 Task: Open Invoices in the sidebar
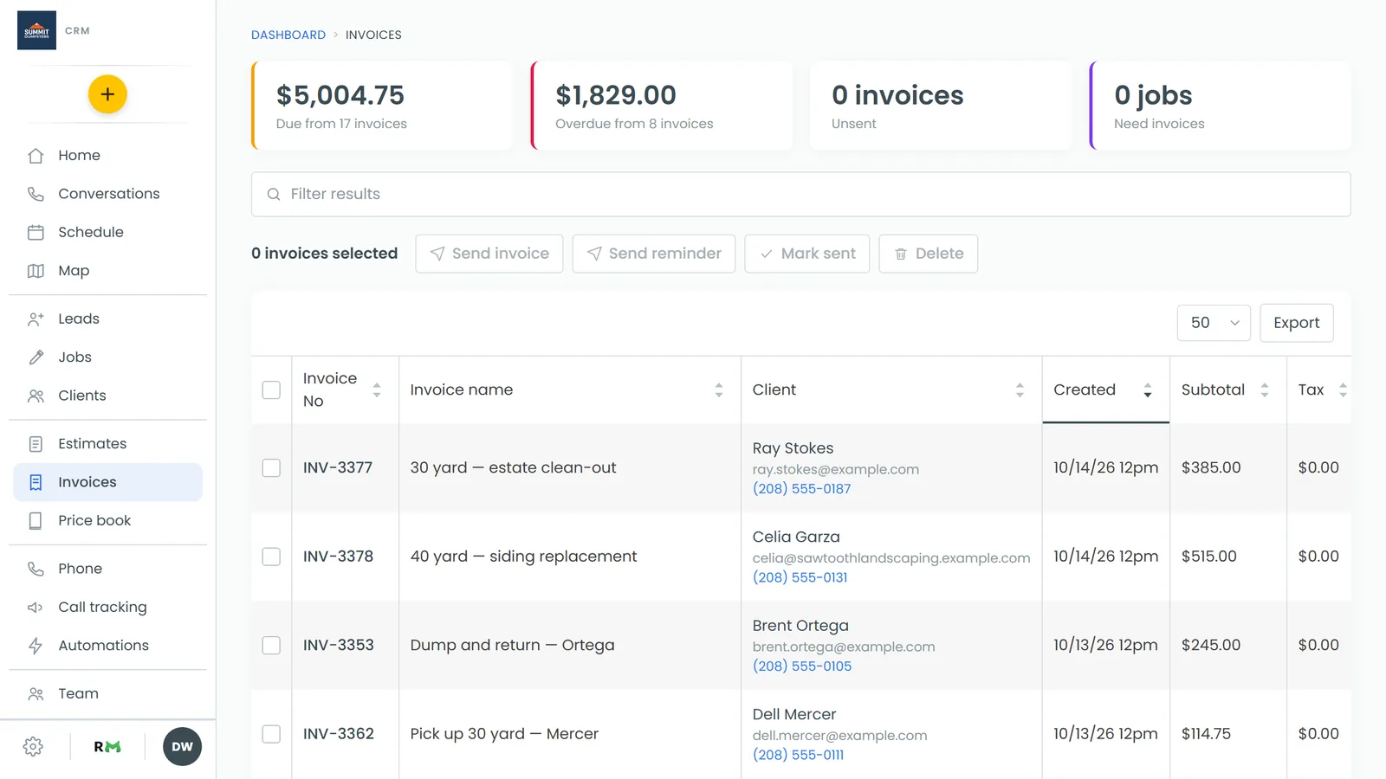coord(107,482)
